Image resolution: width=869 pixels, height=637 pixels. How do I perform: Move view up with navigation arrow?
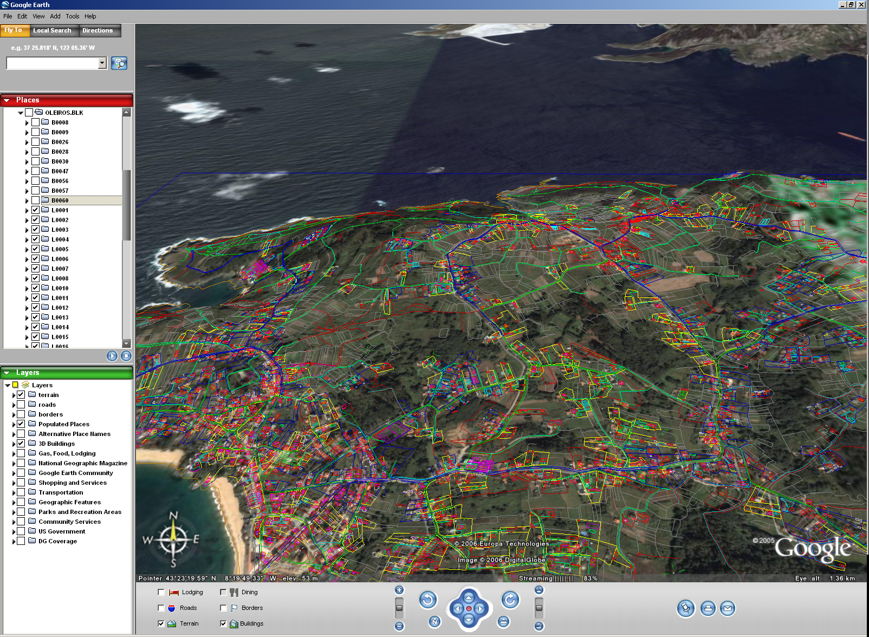(x=469, y=597)
